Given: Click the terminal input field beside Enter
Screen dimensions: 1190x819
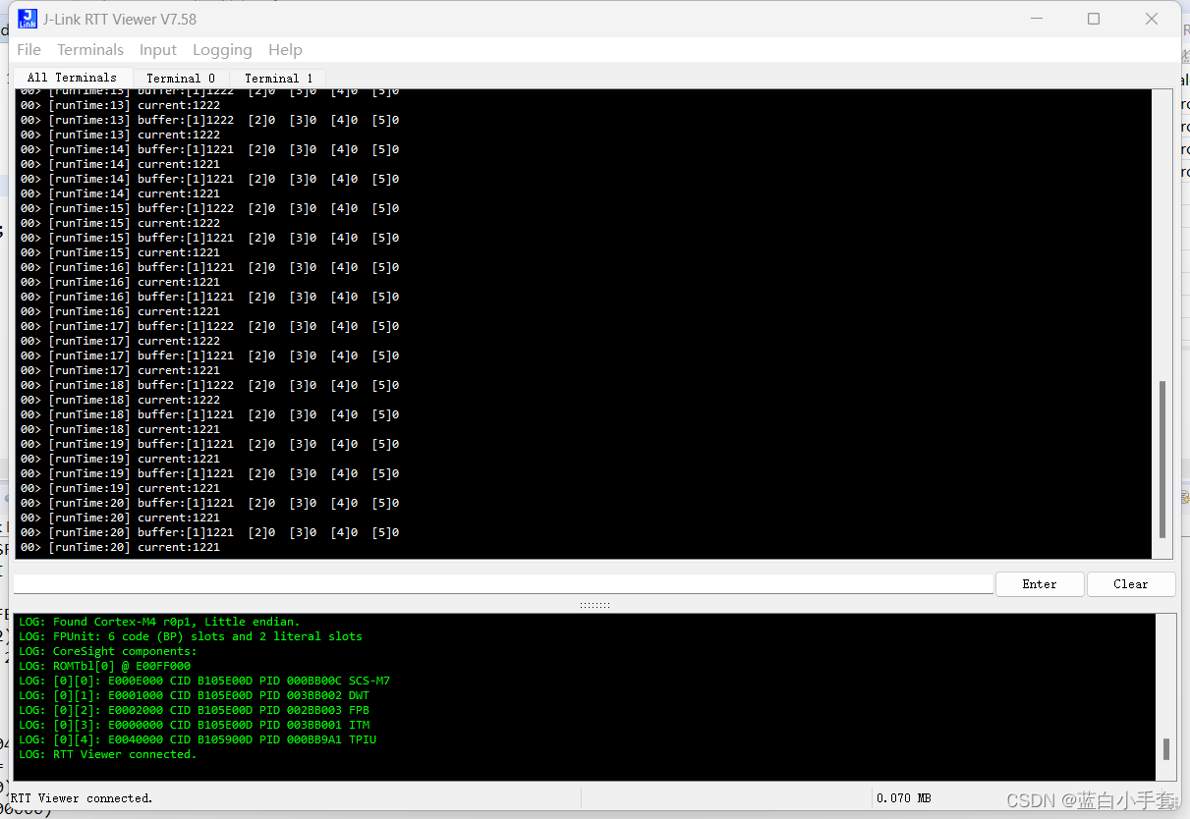Looking at the screenshot, I should (x=491, y=583).
